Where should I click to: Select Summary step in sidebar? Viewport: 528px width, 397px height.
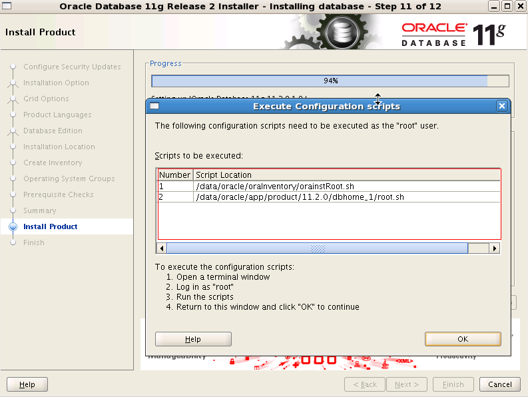click(x=40, y=210)
